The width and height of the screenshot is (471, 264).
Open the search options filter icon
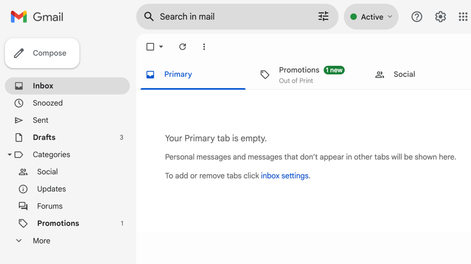pyautogui.click(x=323, y=16)
